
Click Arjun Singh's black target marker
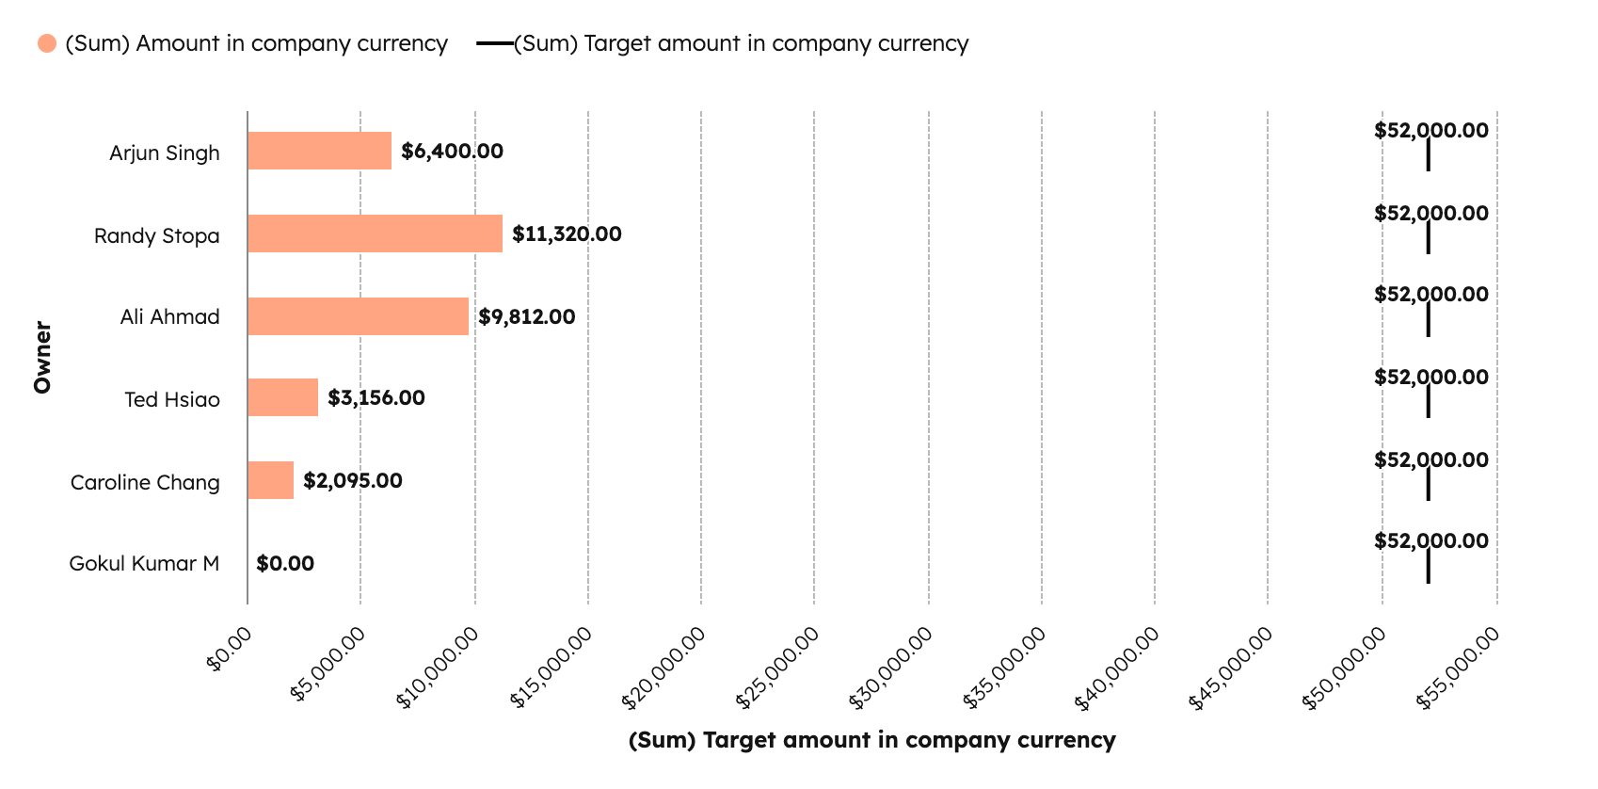coord(1428,154)
